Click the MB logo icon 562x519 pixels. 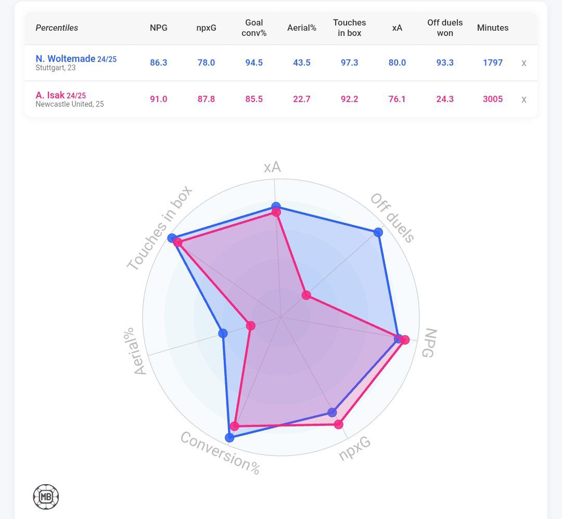coord(46,497)
